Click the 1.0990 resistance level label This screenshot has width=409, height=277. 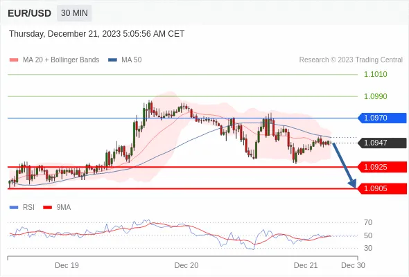pos(375,96)
